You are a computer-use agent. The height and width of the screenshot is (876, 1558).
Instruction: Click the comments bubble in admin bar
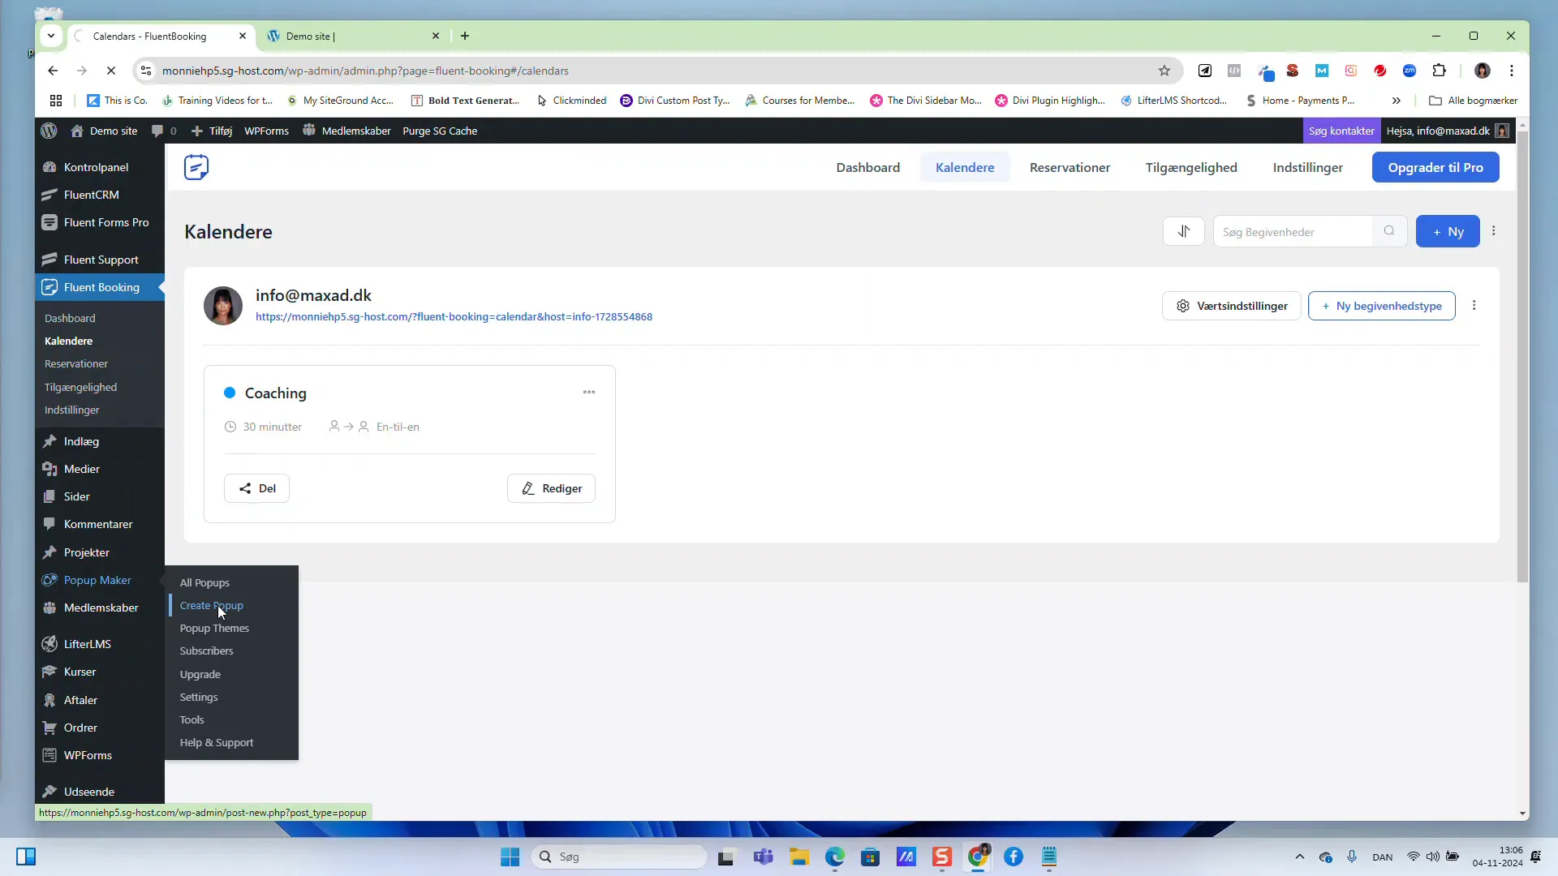[x=159, y=131]
